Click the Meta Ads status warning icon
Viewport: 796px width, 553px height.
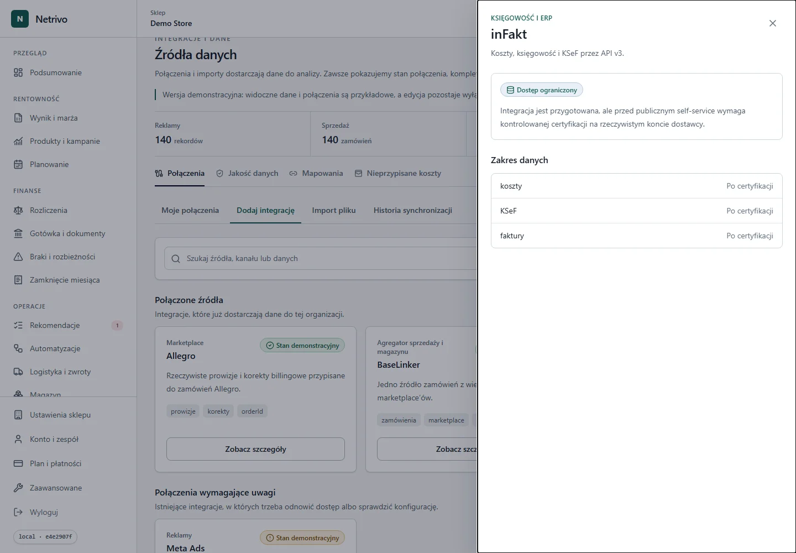(270, 538)
